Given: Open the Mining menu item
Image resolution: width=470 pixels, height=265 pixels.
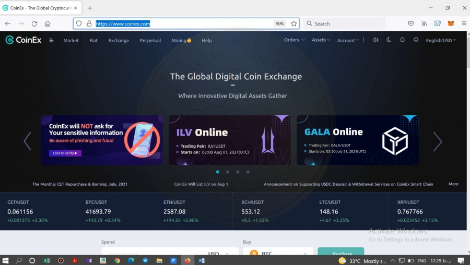Looking at the screenshot, I should coord(181,40).
